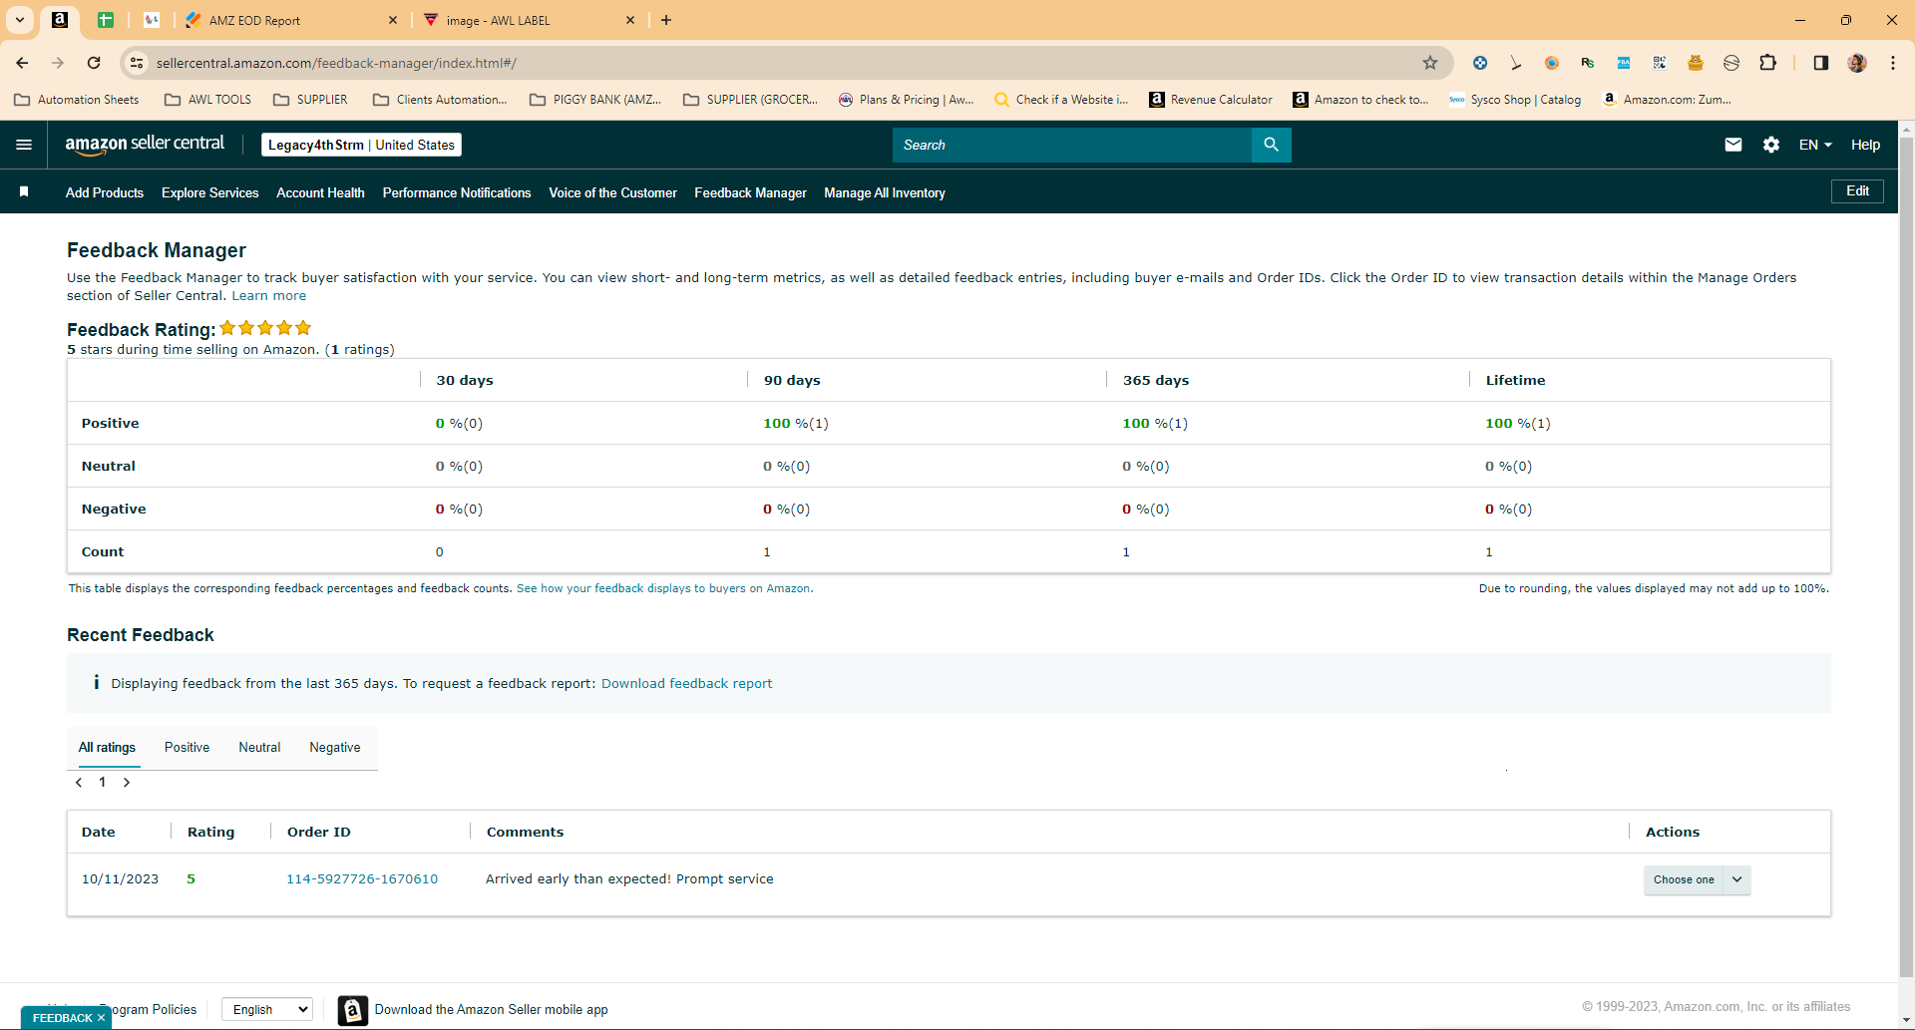Image resolution: width=1915 pixels, height=1030 pixels.
Task: Open the EN language dropdown
Action: [1815, 145]
